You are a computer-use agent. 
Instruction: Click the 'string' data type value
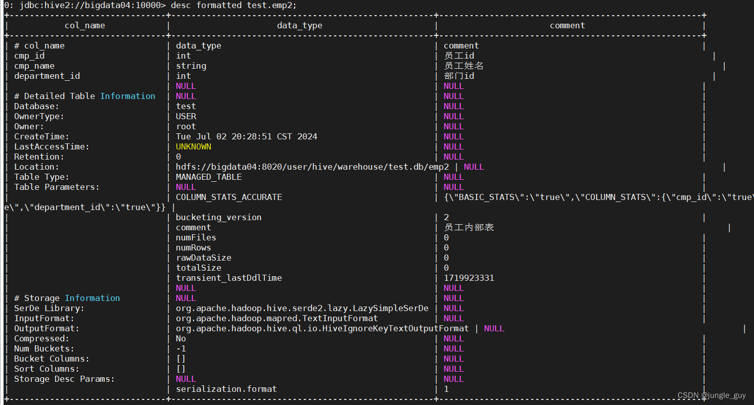click(191, 66)
